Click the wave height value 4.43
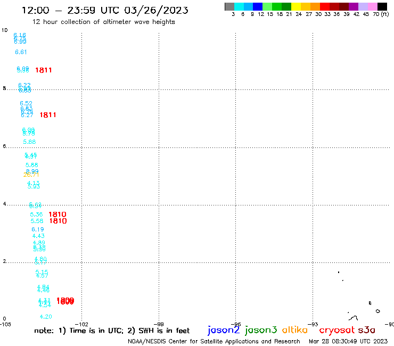Screen dimensions: 394x346 pyautogui.click(x=38, y=236)
